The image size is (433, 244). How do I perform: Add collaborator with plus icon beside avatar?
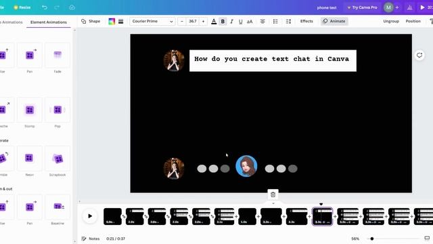pyautogui.click(x=397, y=7)
